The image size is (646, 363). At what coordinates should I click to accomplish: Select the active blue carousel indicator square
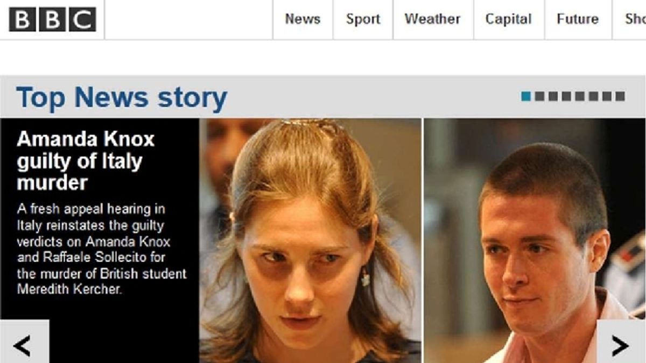click(x=526, y=96)
